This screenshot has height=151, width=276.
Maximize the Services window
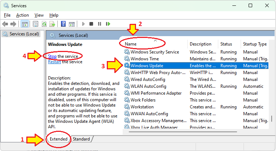click(x=250, y=6)
